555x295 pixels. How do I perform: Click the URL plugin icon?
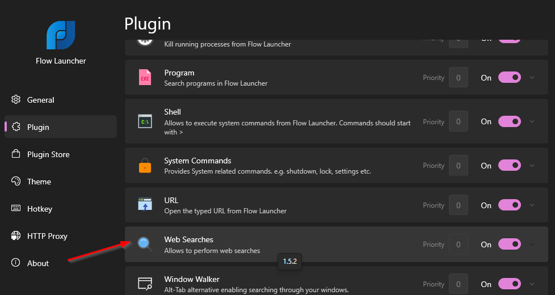pos(145,205)
